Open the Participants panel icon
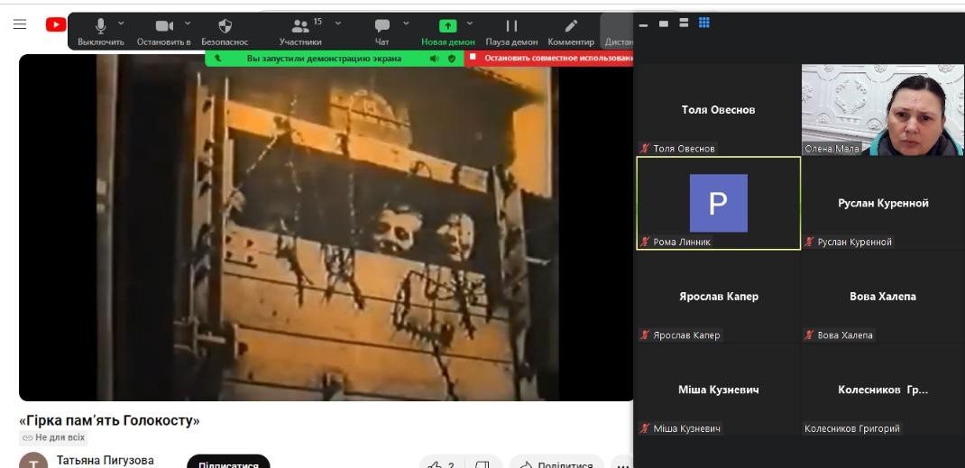Viewport: 965px width, 468px height. 300,26
